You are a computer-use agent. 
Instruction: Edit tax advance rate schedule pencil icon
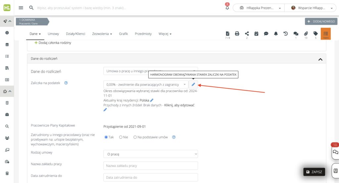pyautogui.click(x=193, y=85)
